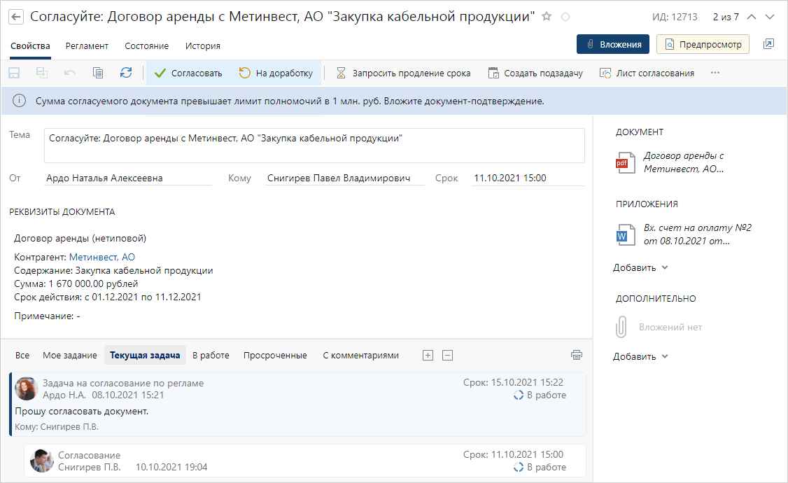Screen dimensions: 788x483
Task: Click the copy icon in toolbar
Action: click(x=98, y=73)
